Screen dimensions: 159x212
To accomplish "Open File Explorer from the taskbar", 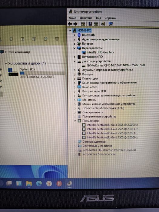I will tap(29, 184).
